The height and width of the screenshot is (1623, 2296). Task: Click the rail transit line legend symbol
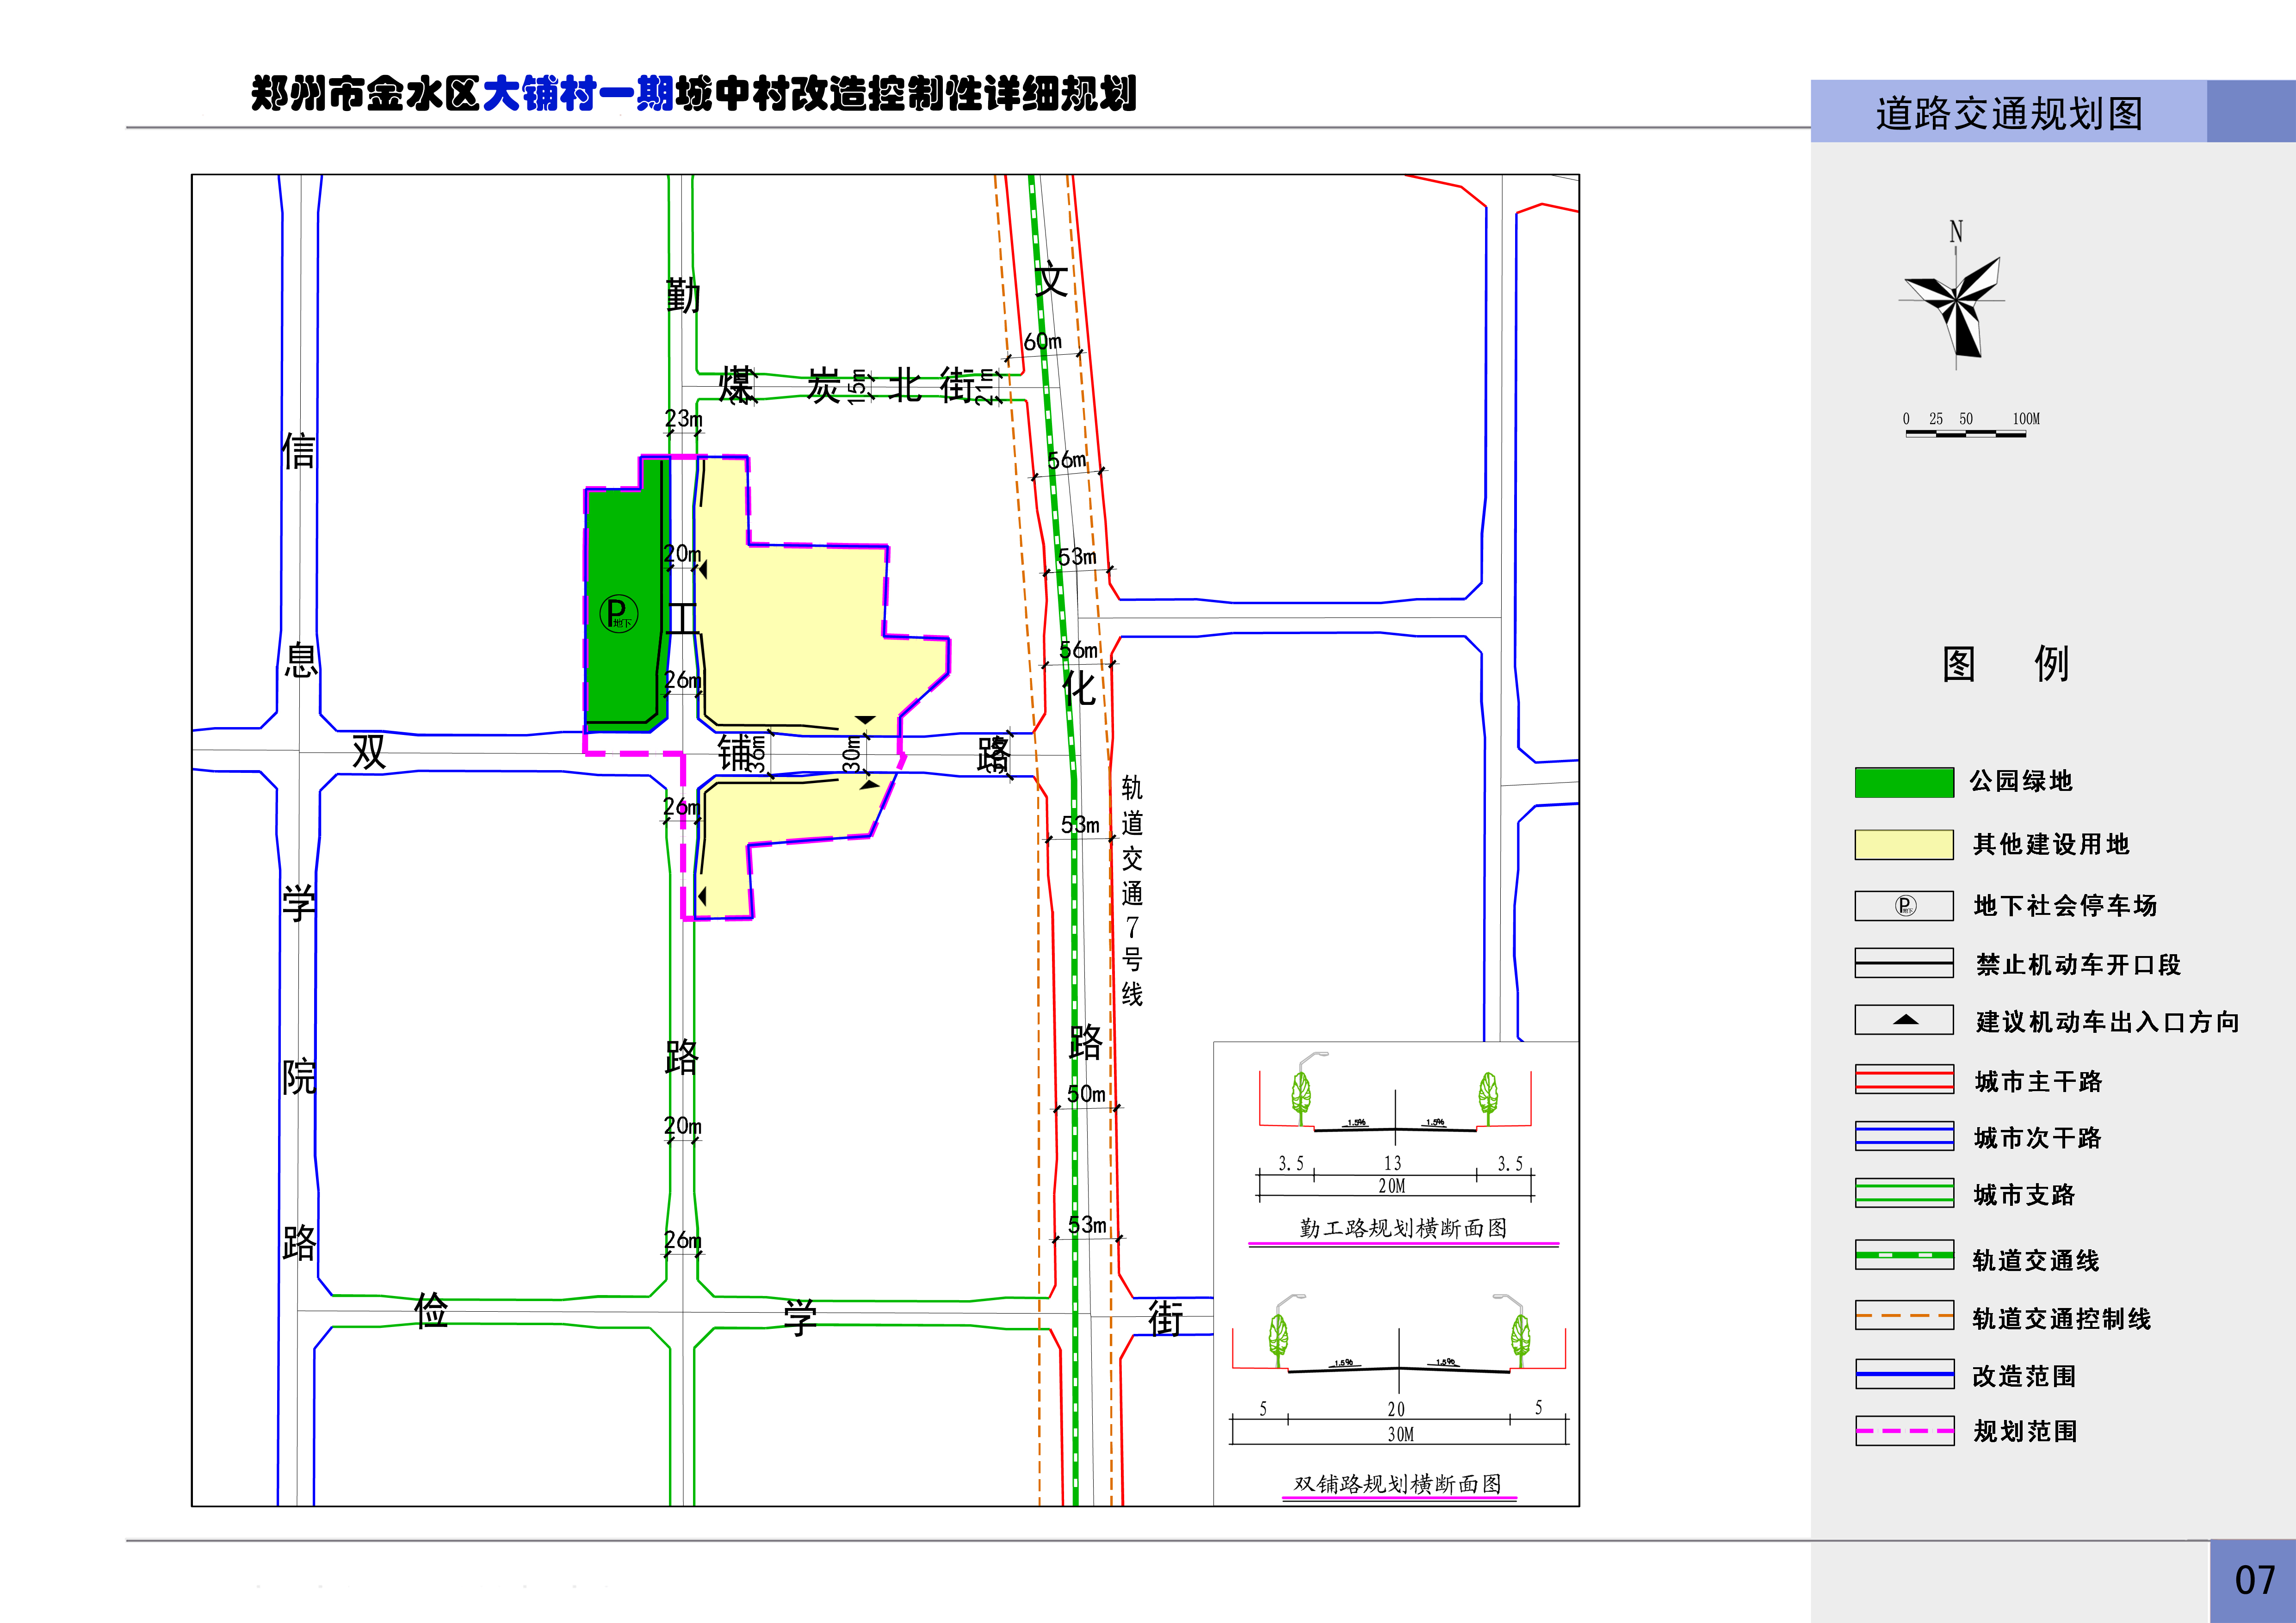[x=1904, y=1254]
